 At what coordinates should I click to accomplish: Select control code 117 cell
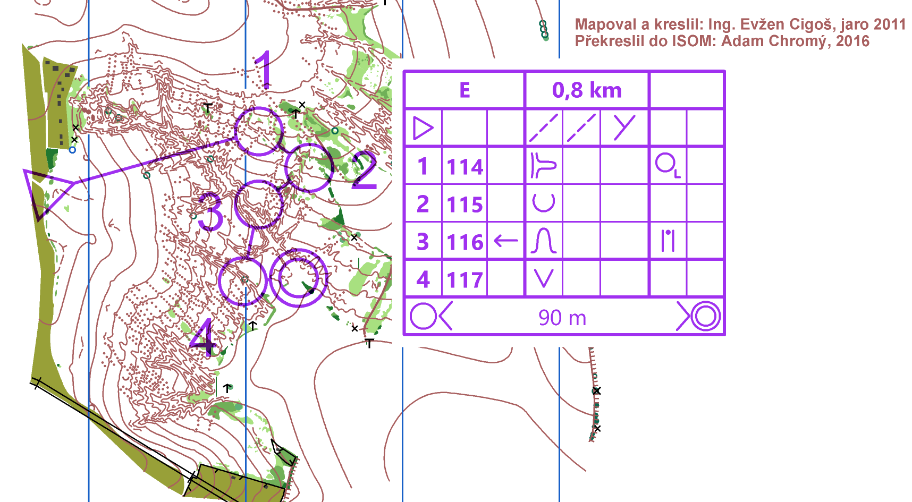click(465, 279)
